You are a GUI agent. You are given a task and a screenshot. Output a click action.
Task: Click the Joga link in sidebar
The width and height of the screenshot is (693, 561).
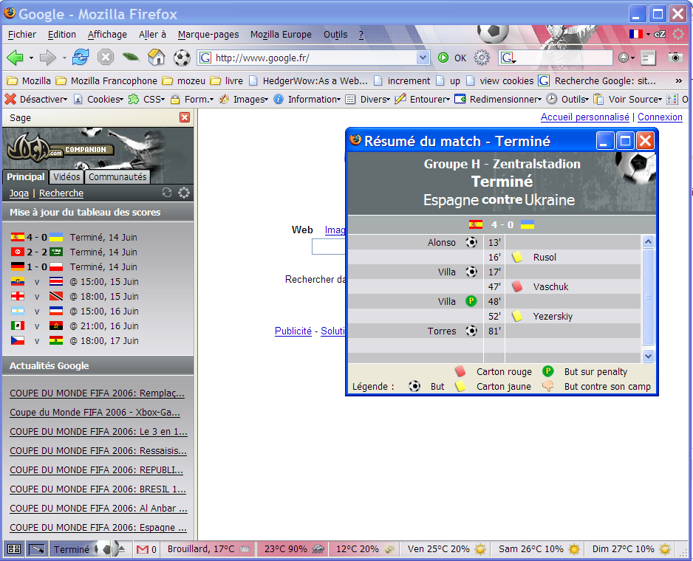click(x=19, y=193)
